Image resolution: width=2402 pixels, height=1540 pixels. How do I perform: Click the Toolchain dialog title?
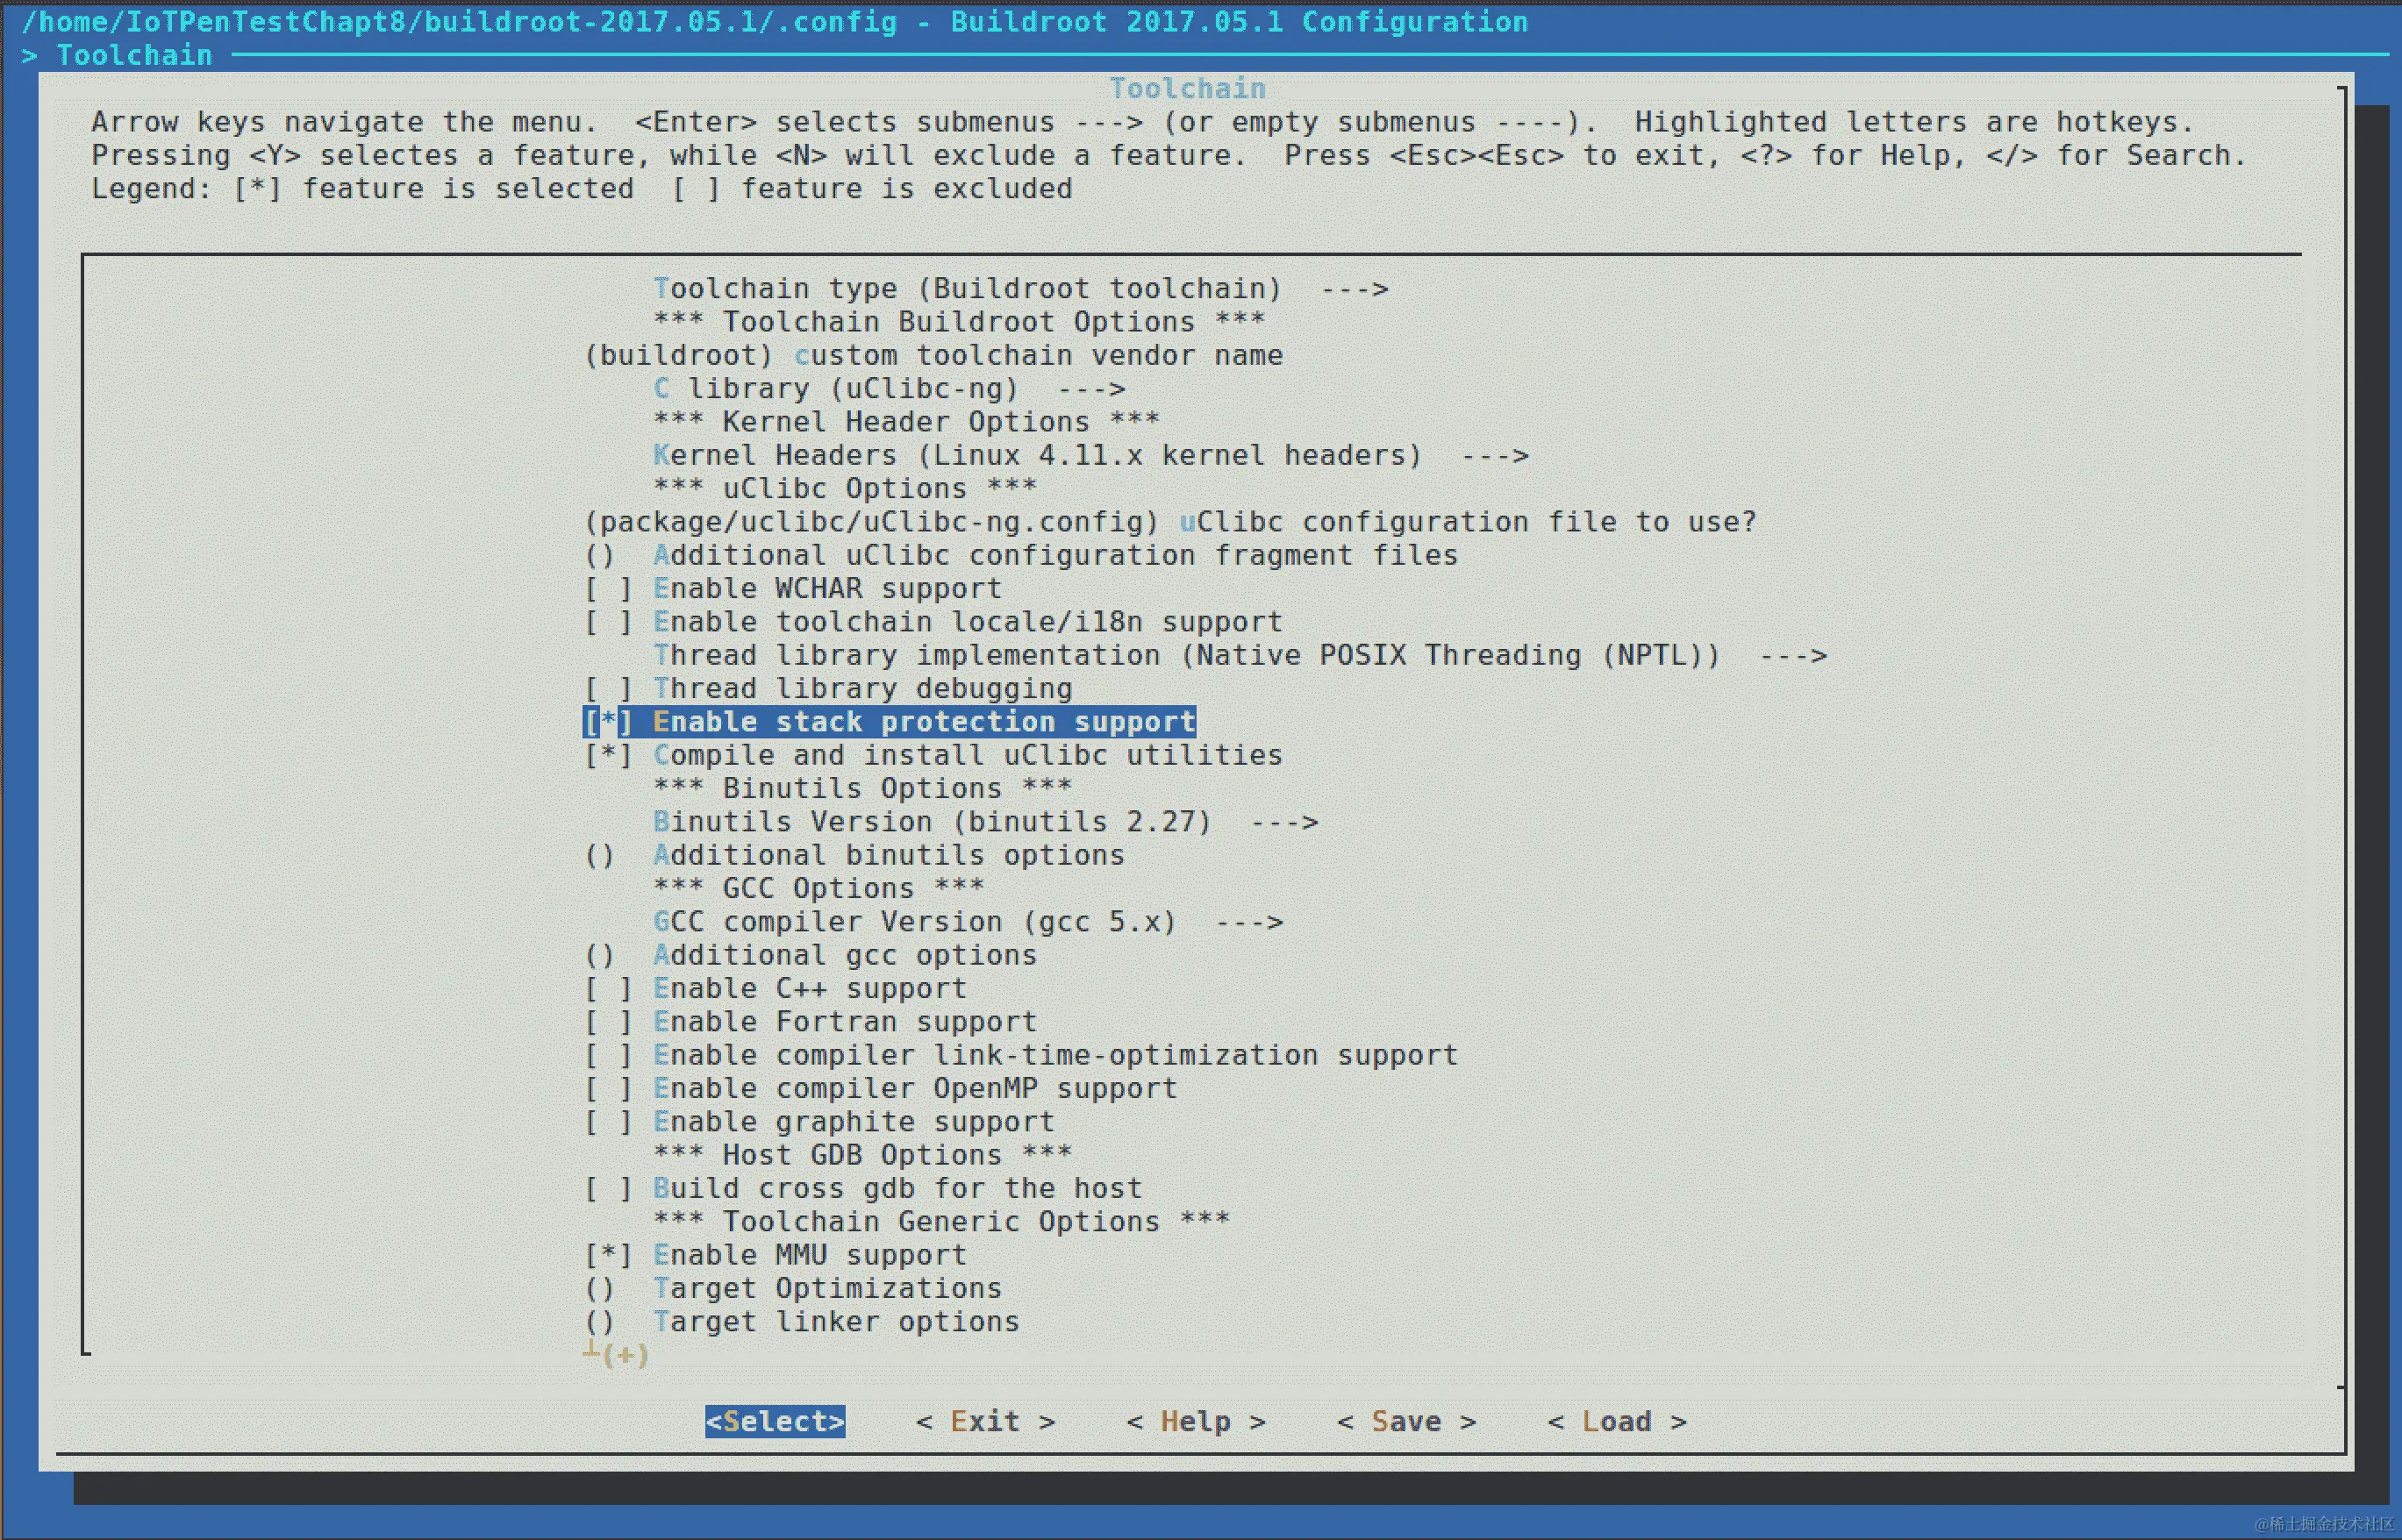(1188, 89)
